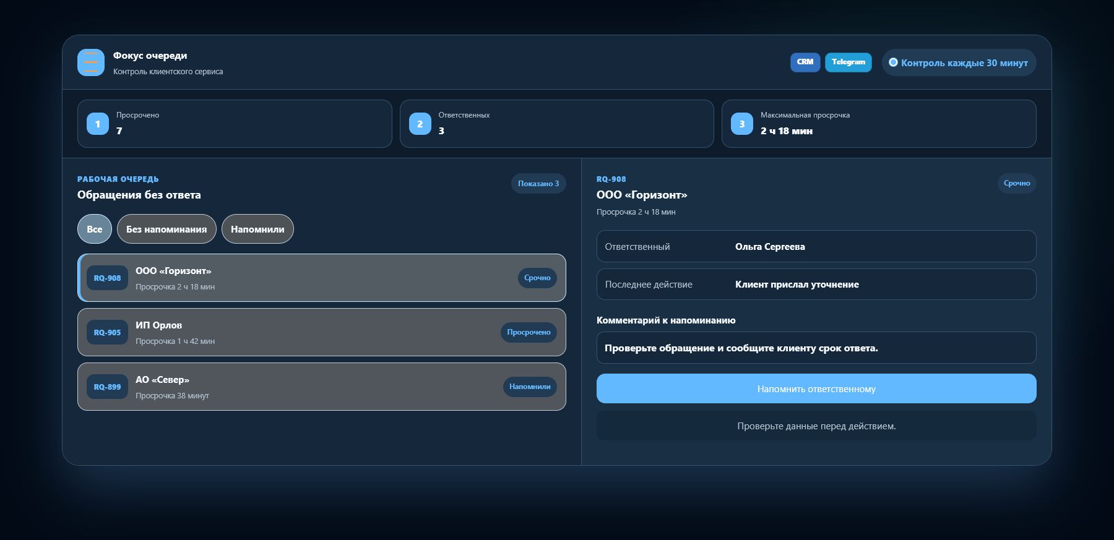This screenshot has height=540, width=1114.
Task: Click the Срочно badge in the details panel
Action: [1017, 183]
